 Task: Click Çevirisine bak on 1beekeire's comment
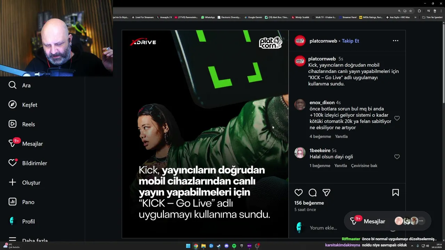[364, 166]
